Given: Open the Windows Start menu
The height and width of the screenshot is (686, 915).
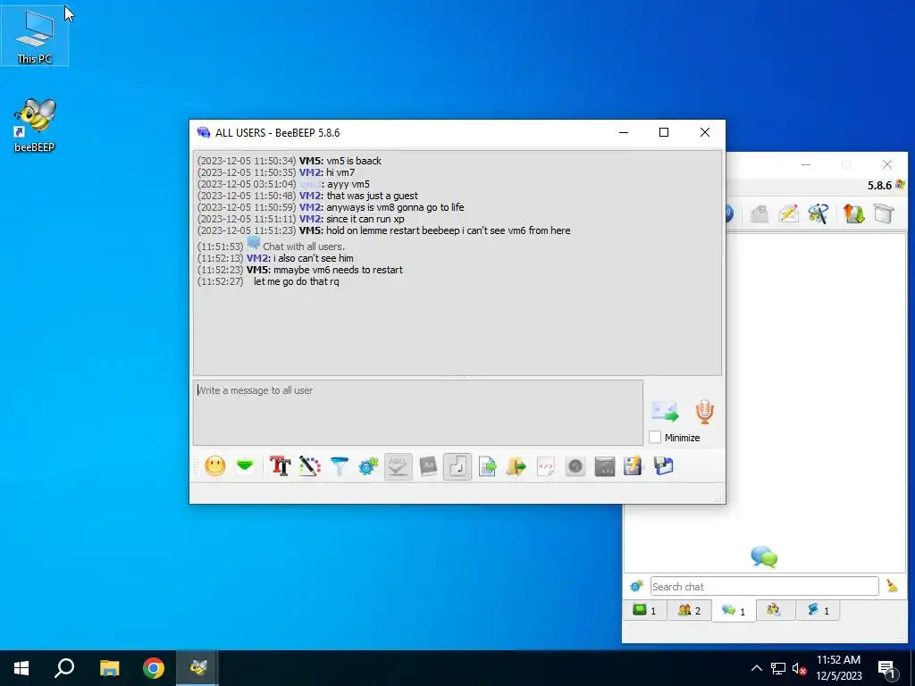Looking at the screenshot, I should [x=21, y=668].
